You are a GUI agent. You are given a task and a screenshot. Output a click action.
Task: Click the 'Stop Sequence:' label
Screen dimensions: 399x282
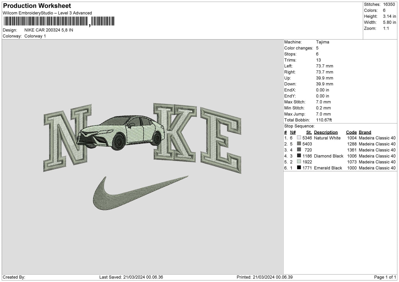[x=299, y=126]
